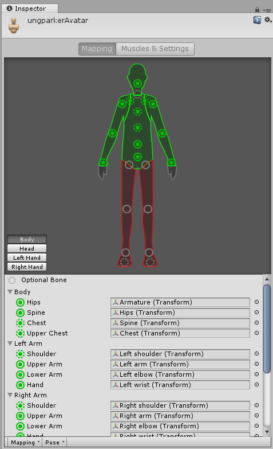273x449 pixels.
Task: Collapse the Right Arm bone section
Action: (10, 395)
